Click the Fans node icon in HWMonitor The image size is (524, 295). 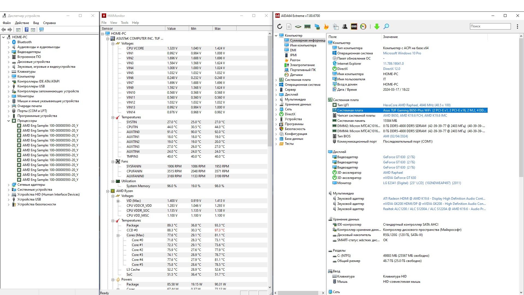[x=118, y=161]
